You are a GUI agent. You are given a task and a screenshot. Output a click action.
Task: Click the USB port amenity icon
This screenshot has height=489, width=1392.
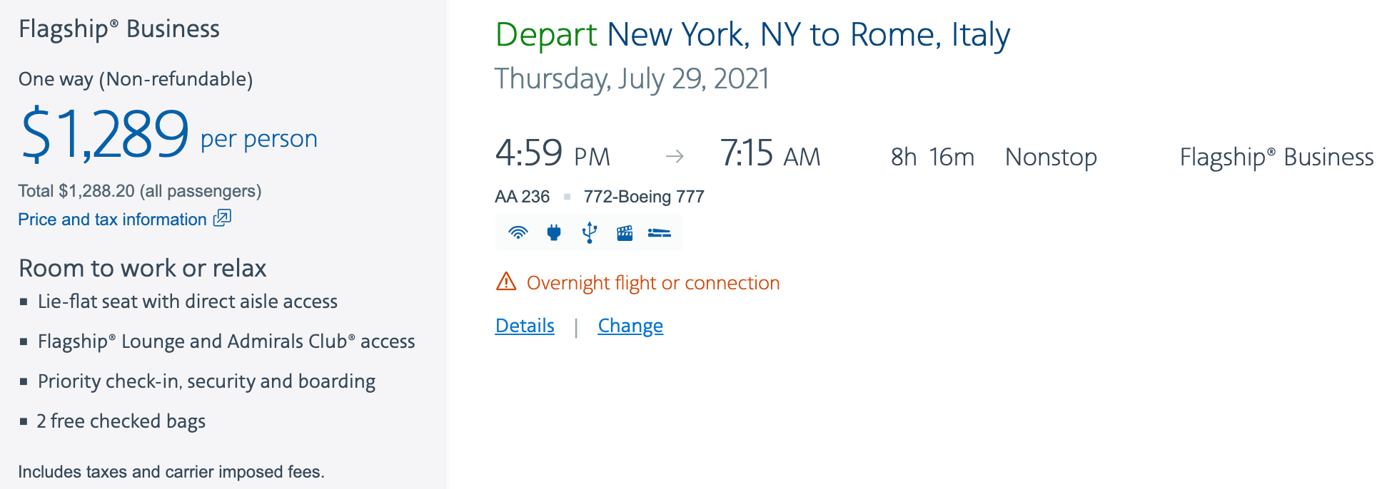click(590, 232)
